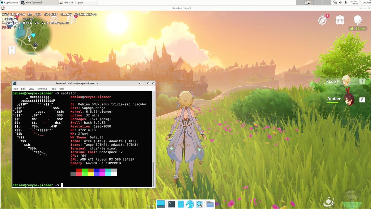Click the "FPS: 7.2" overlay text
The height and width of the screenshot is (209, 371).
[11, 28]
